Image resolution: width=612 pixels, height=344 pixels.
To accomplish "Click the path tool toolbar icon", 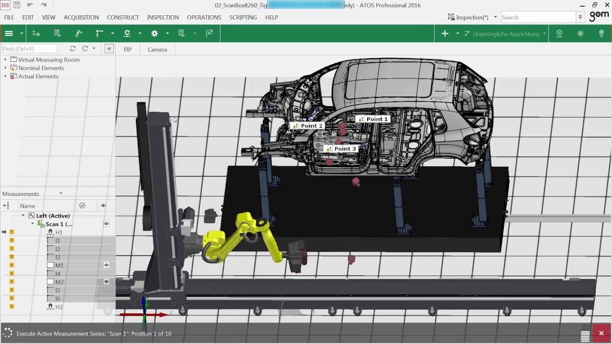I will point(99,33).
